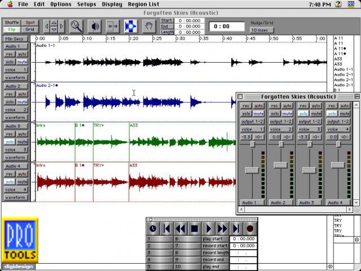Click memory location button 10

(187, 266)
